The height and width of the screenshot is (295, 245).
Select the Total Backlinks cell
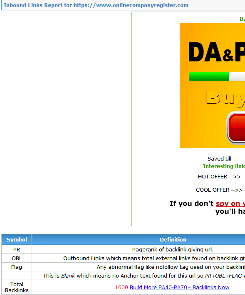tap(17, 287)
